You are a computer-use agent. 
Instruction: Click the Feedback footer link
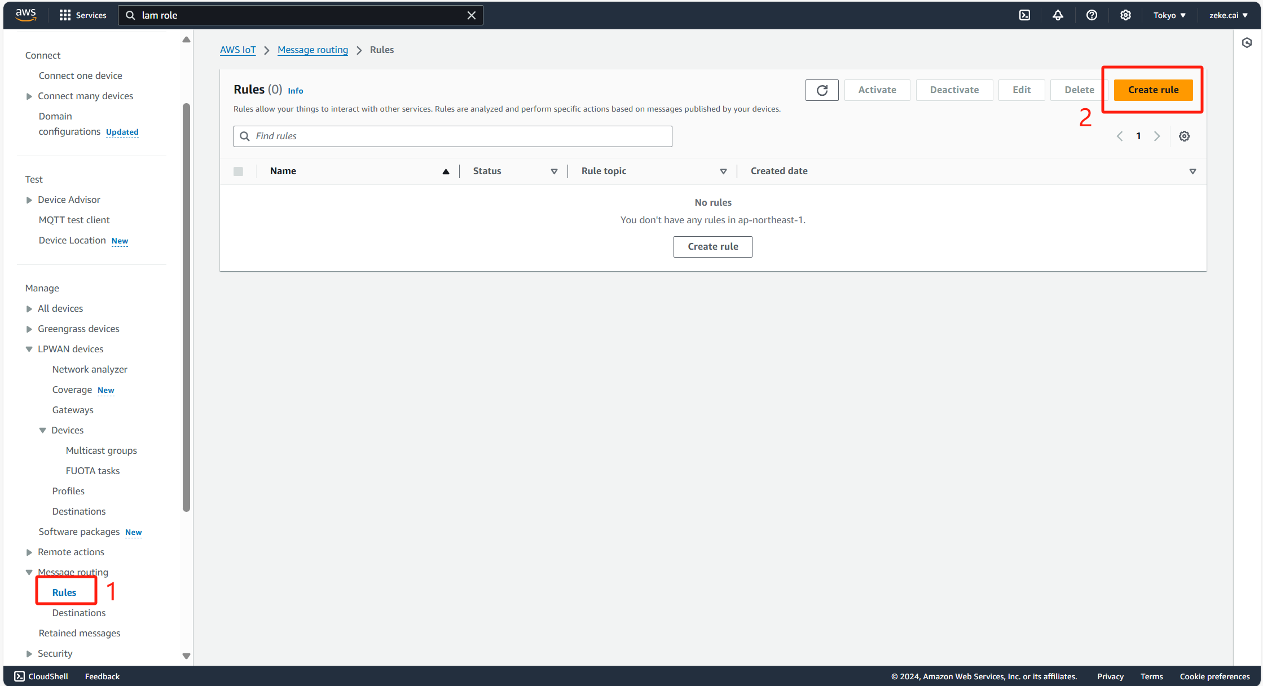[102, 676]
